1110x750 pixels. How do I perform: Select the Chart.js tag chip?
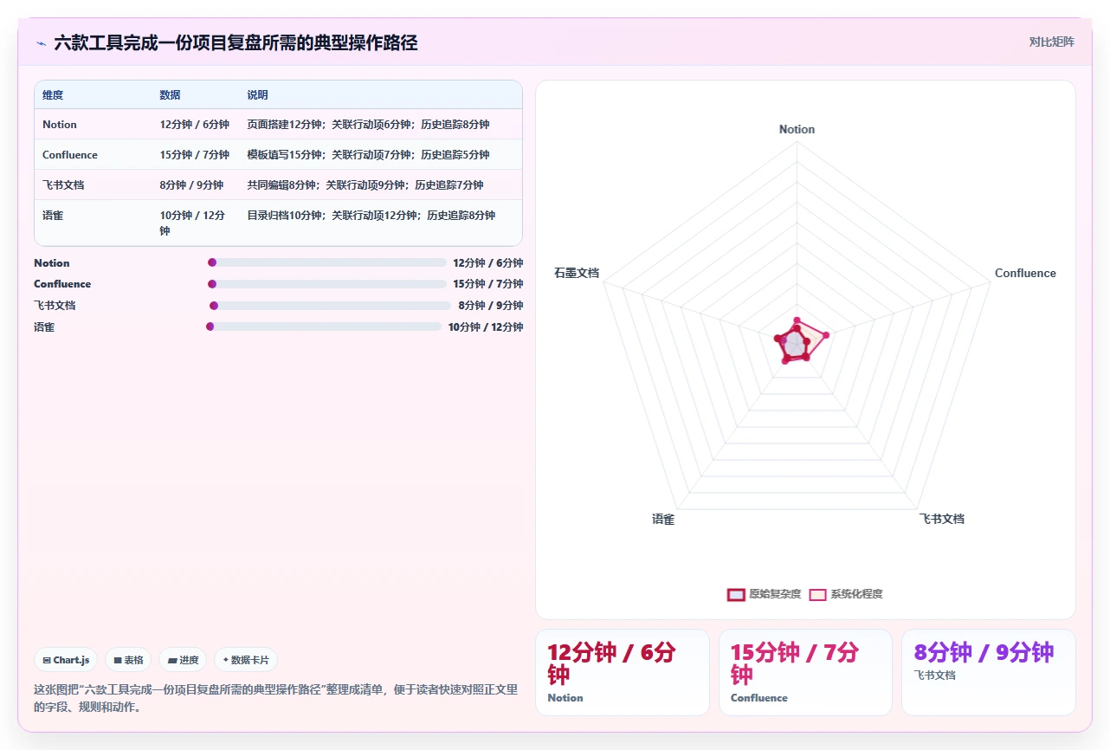point(67,660)
